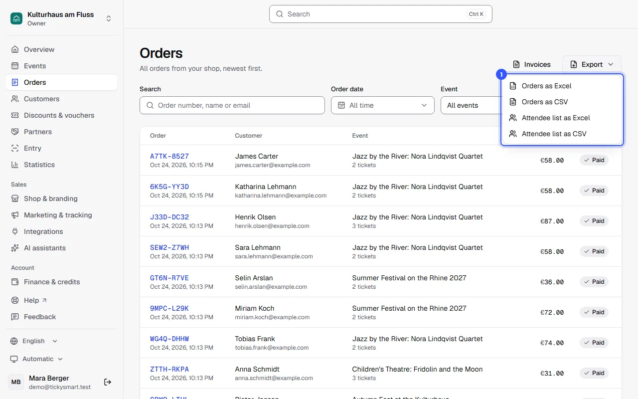Go to Events in the sidebar
The image size is (638, 399).
click(x=62, y=66)
